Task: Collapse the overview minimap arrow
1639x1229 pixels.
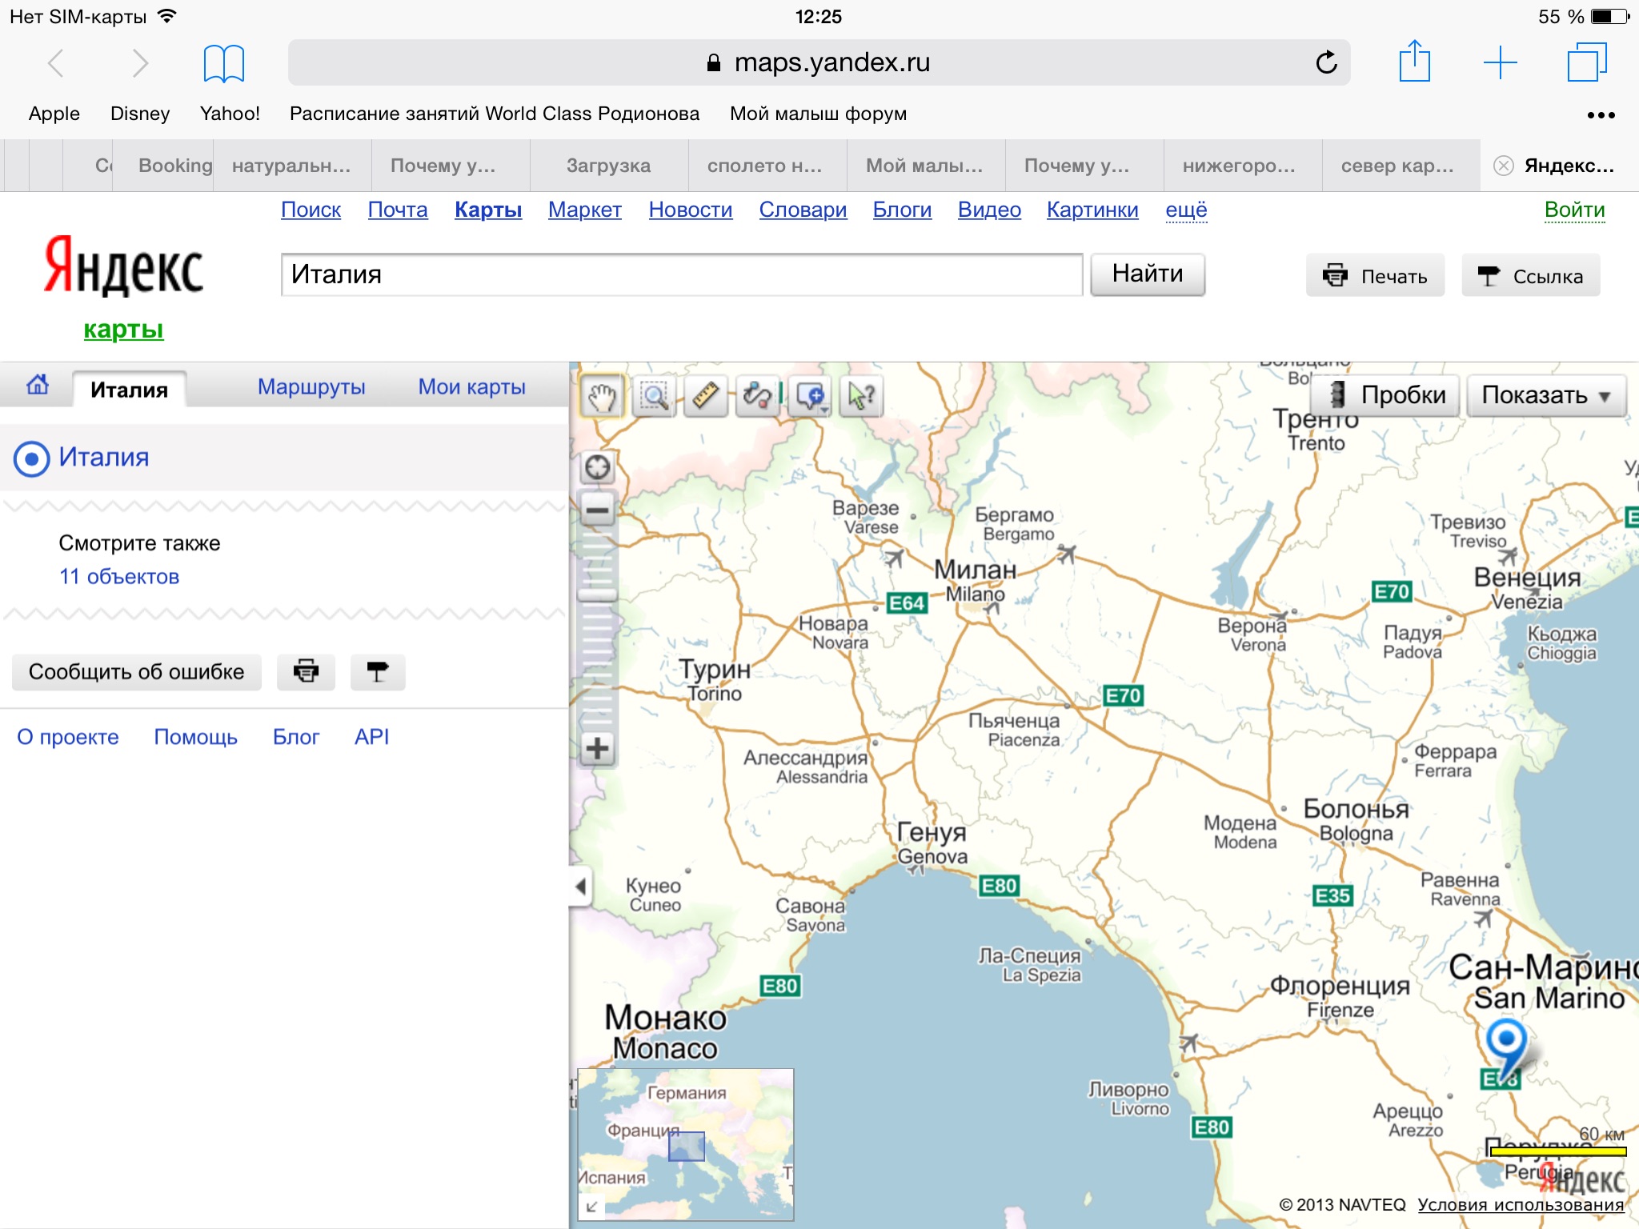Action: (591, 1207)
